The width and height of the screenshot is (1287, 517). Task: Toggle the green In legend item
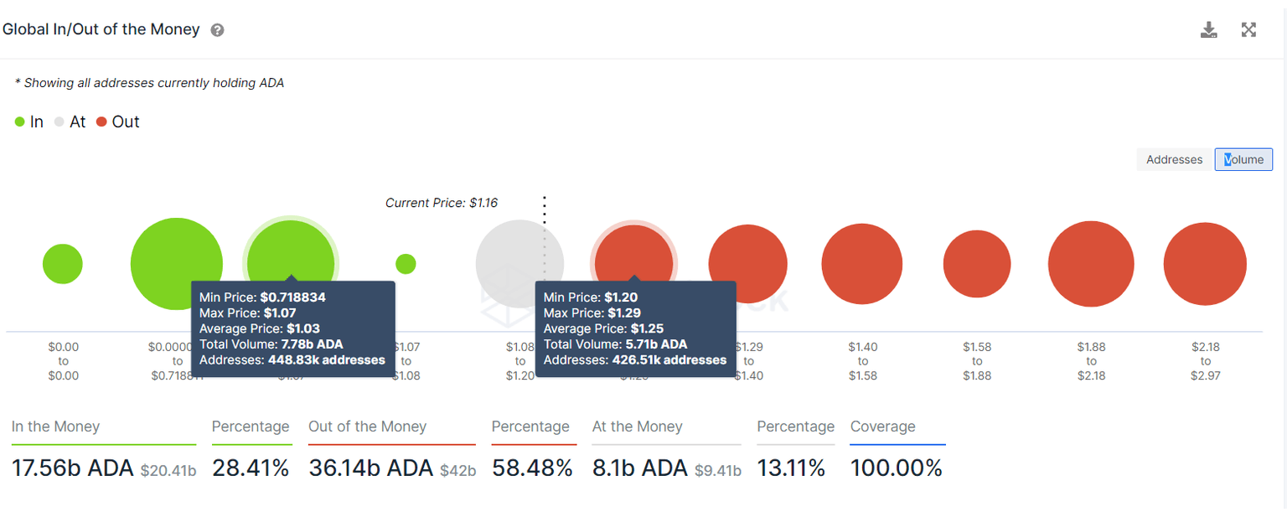(x=29, y=121)
